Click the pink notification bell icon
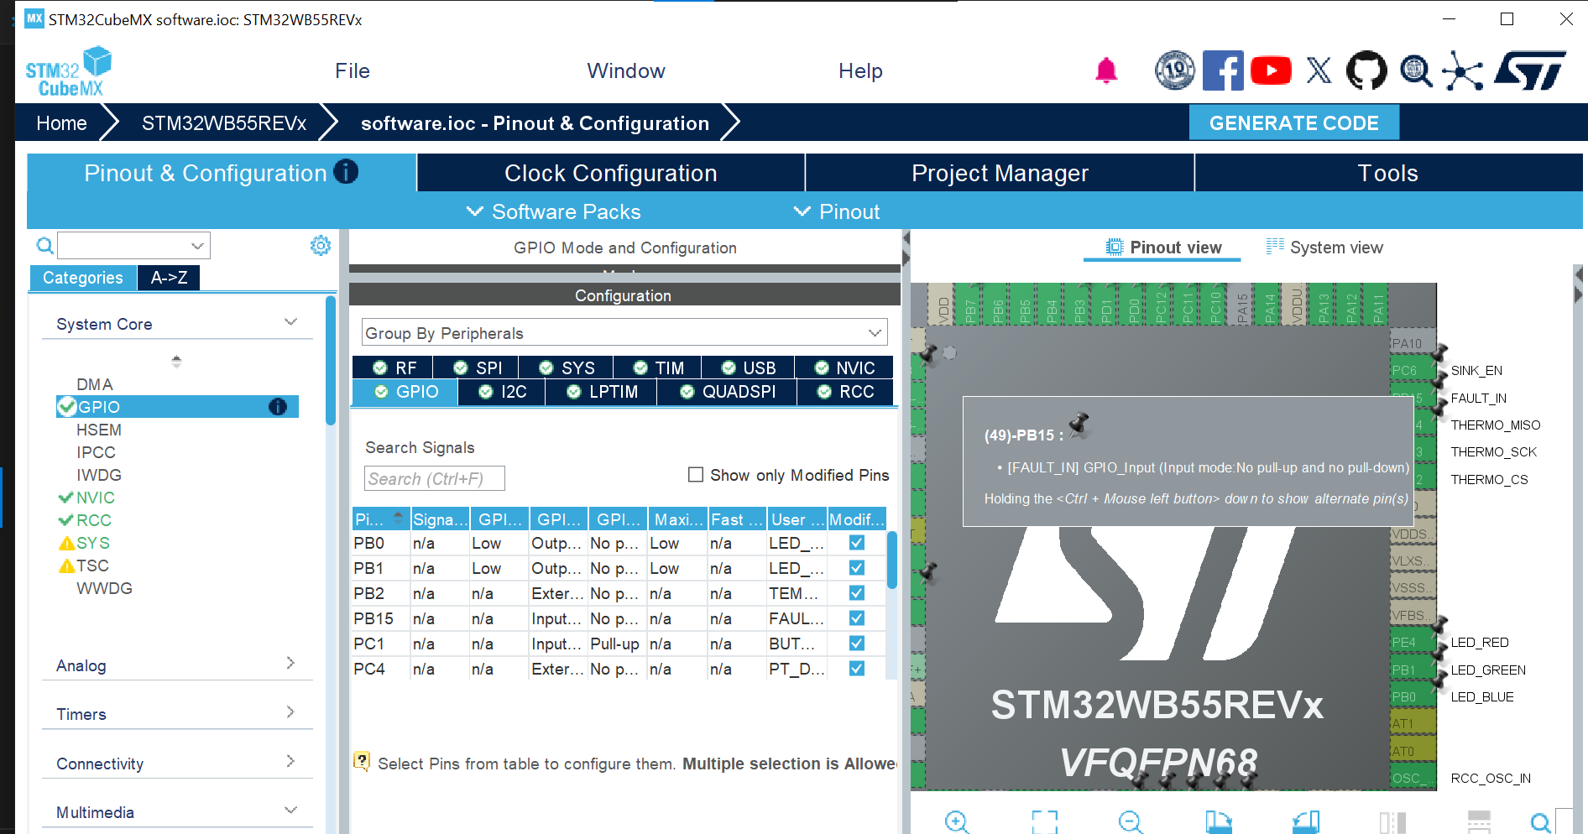 [1106, 71]
